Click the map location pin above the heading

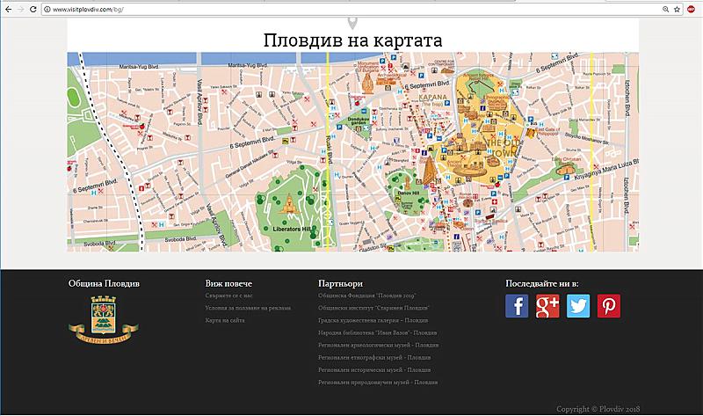click(x=352, y=23)
